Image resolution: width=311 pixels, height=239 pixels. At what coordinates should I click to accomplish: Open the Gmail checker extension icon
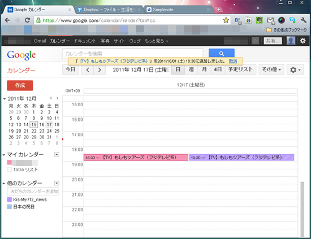pyautogui.click(x=270, y=20)
